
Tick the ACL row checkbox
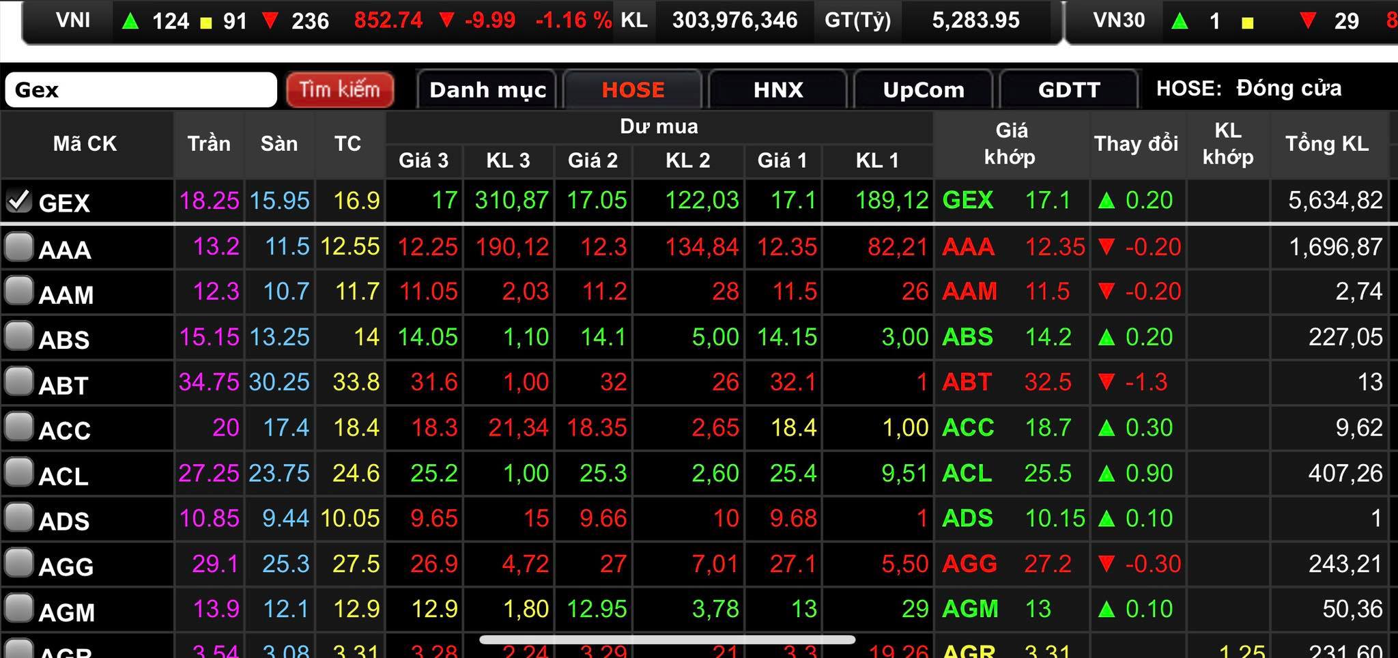[x=18, y=472]
